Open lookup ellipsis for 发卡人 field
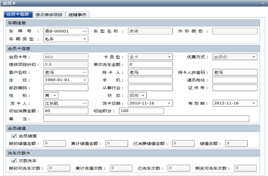The width and height of the screenshot is (268, 176). [84, 103]
